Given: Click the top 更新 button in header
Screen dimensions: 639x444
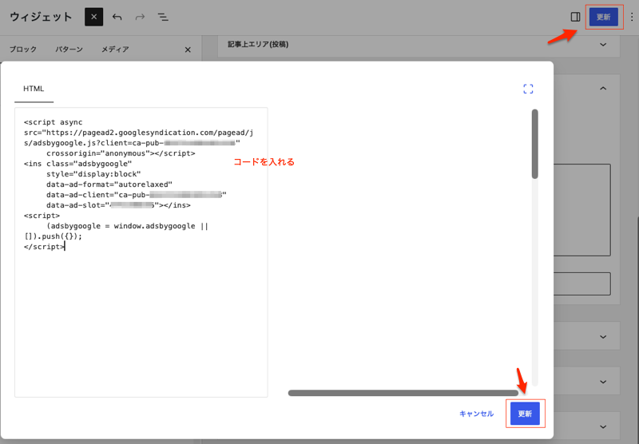Looking at the screenshot, I should [604, 17].
